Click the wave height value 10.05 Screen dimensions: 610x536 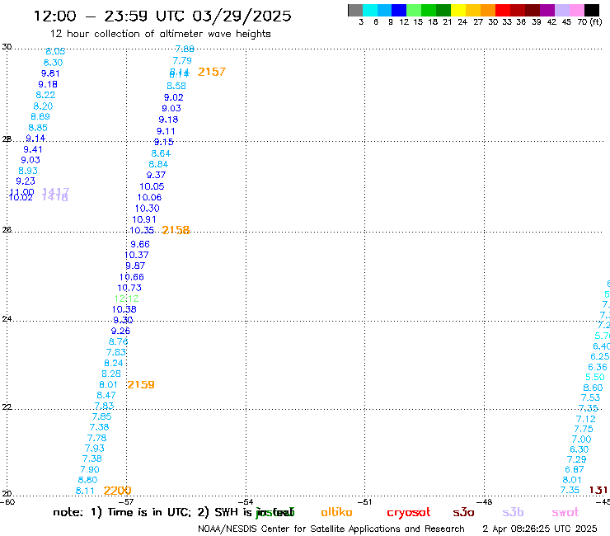(x=152, y=187)
